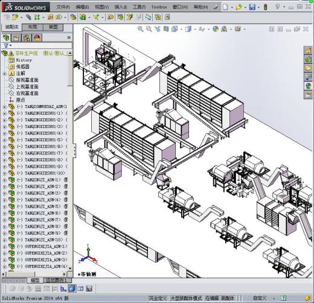Image resolution: width=314 pixels, height=303 pixels.
Task: Expand the Display Style dropdown arrow
Action: point(195,30)
